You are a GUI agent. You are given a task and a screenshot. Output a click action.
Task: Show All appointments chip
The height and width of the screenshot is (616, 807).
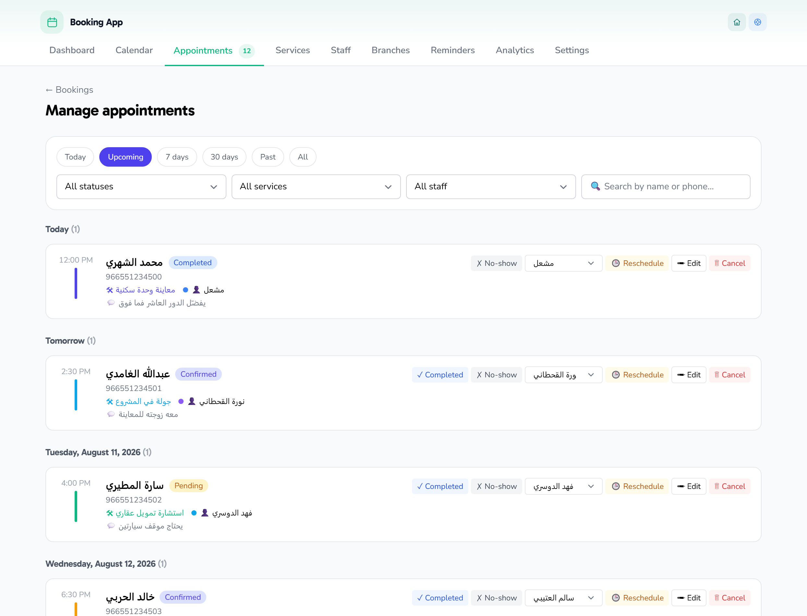[303, 157]
